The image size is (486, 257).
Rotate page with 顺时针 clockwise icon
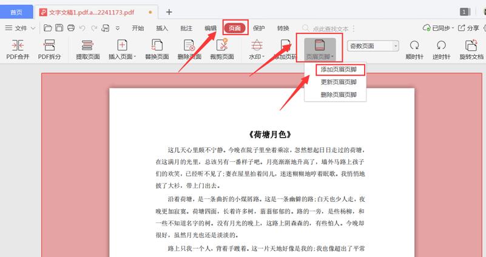coord(414,45)
